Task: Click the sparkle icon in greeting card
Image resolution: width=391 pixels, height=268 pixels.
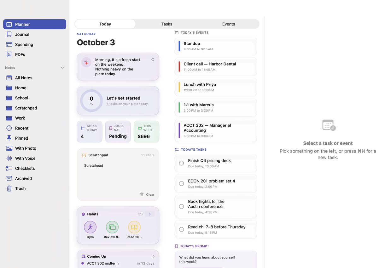Action: point(86,62)
